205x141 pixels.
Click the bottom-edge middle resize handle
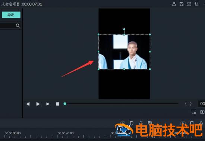pos(124,69)
